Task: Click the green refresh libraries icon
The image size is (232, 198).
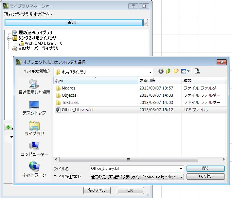Action: (x=9, y=127)
